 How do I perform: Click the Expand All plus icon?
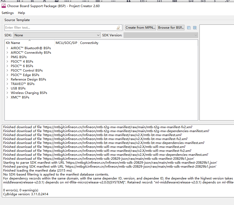coord(195,28)
